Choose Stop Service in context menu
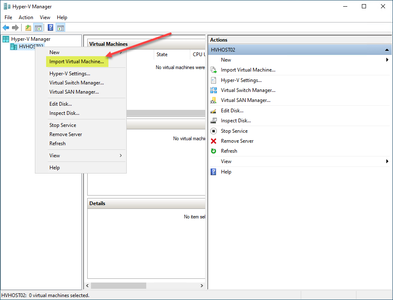Viewport: 393px width, 300px height. pos(80,125)
